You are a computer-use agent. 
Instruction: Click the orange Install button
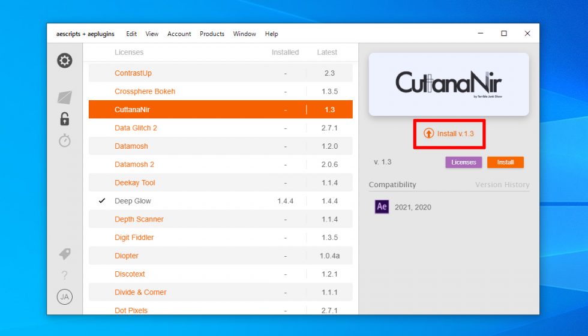click(505, 163)
